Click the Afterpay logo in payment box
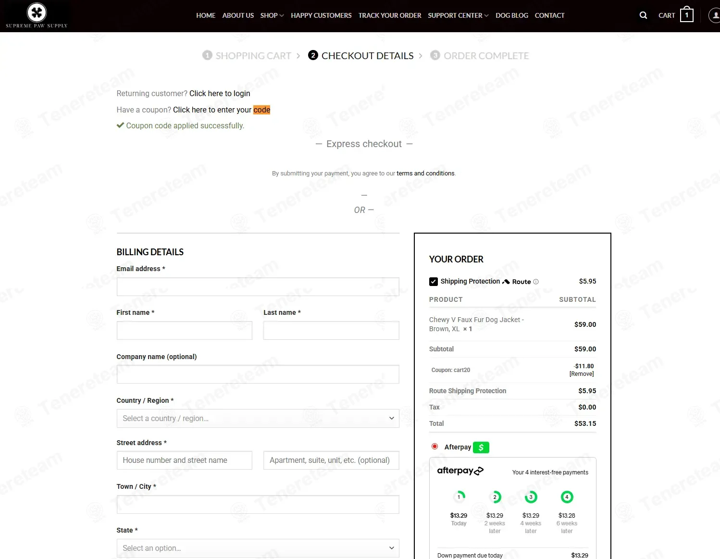720x559 pixels. pyautogui.click(x=460, y=471)
